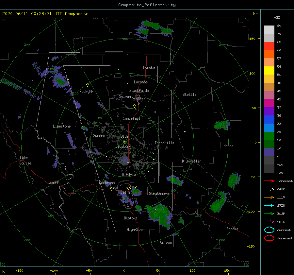This screenshot has width=294, height=275.
Task: Click the Sundre label
Action: 99,136
